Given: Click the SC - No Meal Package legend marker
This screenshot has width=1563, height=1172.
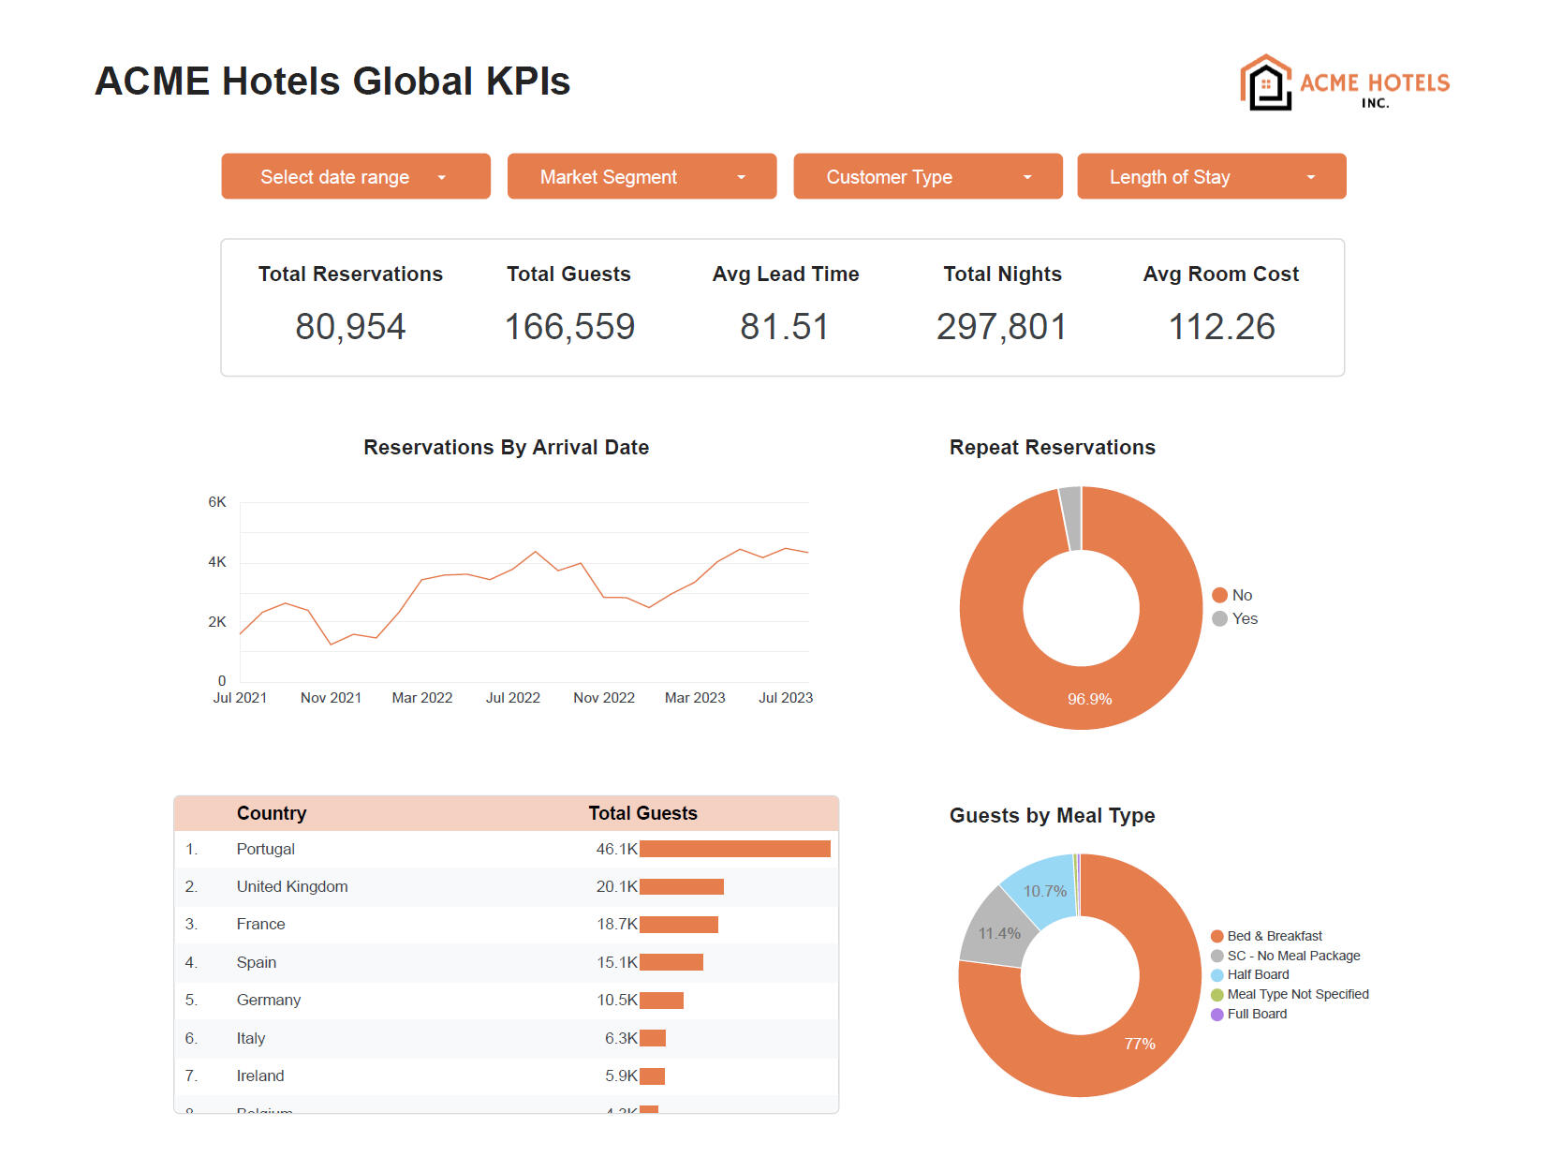Looking at the screenshot, I should click(1216, 955).
